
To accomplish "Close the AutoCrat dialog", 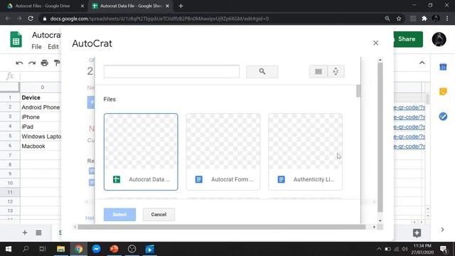I will [x=375, y=43].
